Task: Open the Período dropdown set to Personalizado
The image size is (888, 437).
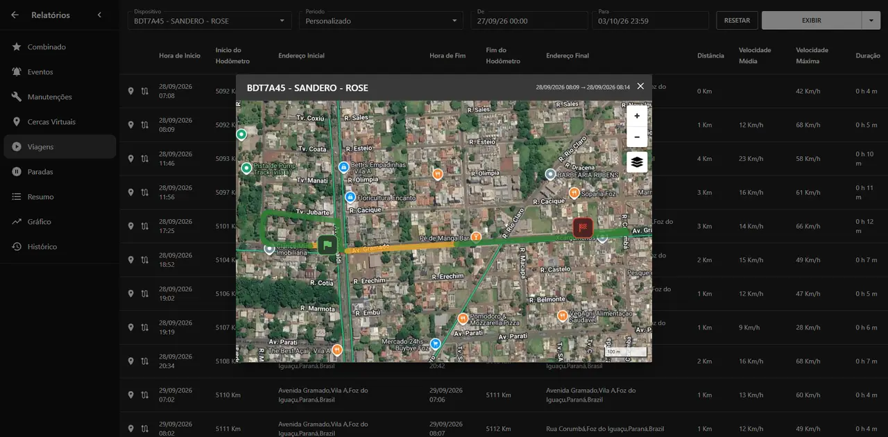Action: point(381,20)
